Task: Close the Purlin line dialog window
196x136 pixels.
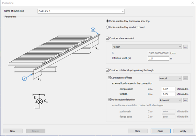Action: pos(192,3)
